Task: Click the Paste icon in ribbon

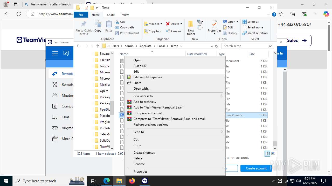Action: point(109,24)
